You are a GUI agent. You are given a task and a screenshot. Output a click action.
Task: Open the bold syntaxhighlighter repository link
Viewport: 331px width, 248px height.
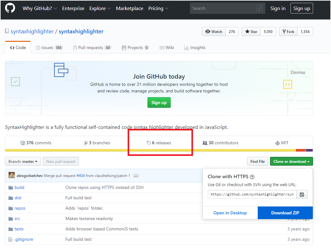(81, 31)
